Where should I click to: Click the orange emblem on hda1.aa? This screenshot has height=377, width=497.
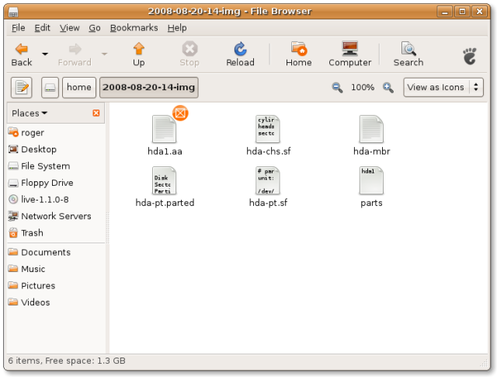[180, 113]
